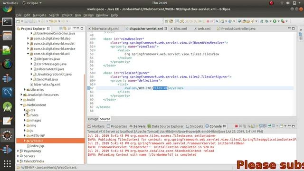Viewport: 304px width, 171px height.
Task: Collapse the bean fold marker at line 58
Action: 95,73
